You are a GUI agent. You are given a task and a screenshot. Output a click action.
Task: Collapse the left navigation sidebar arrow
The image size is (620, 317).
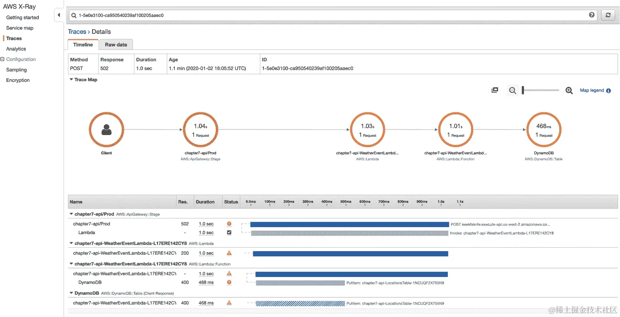coord(59,15)
